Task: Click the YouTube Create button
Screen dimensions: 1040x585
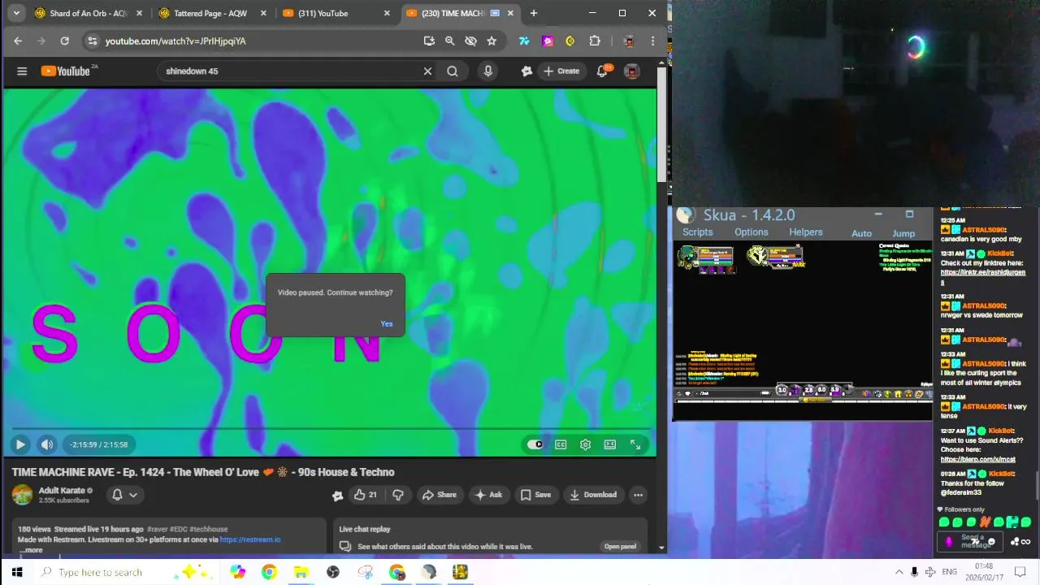Action: coord(561,71)
